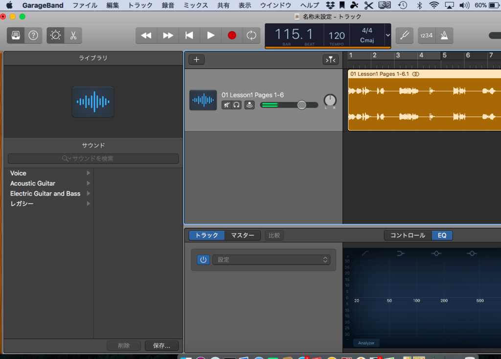The width and height of the screenshot is (501, 359).
Task: Click the 保存... save button
Action: (x=161, y=346)
